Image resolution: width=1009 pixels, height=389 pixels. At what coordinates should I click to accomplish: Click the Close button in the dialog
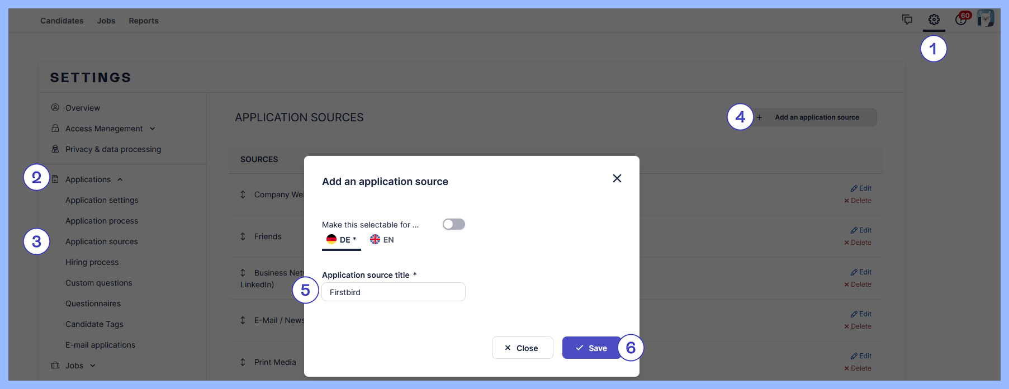coord(522,348)
